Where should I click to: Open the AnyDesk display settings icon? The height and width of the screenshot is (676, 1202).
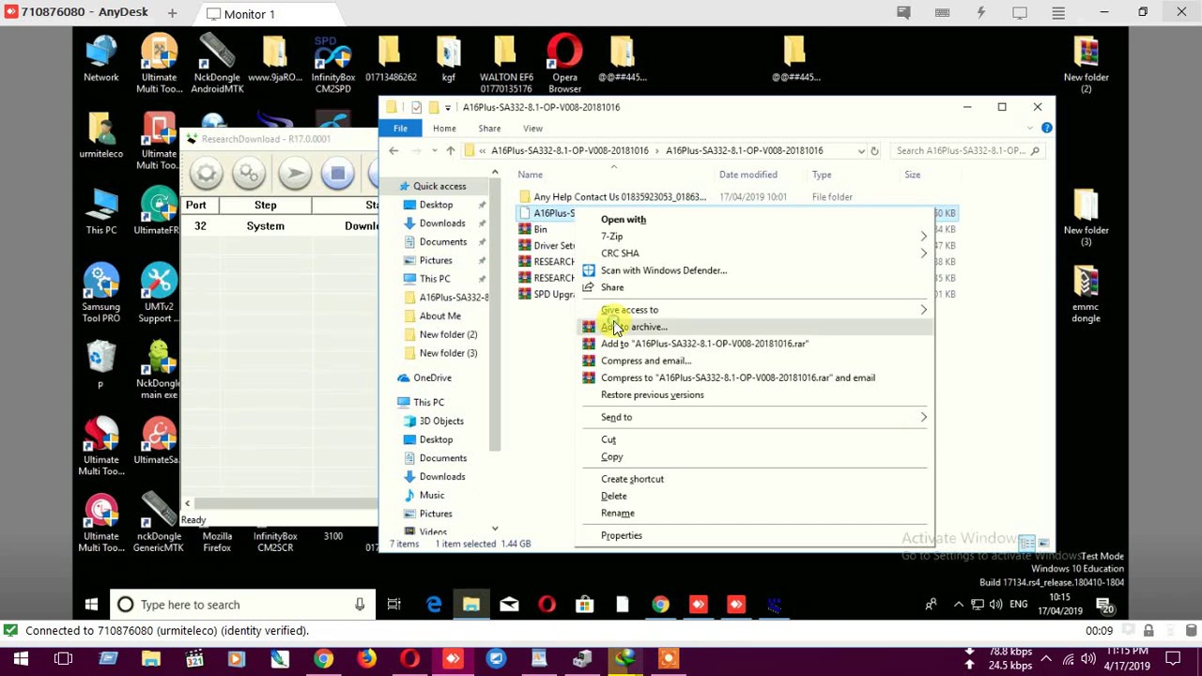(x=1019, y=13)
